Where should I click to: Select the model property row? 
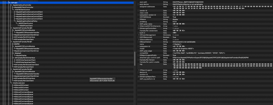pyautogui.click(x=205, y=48)
